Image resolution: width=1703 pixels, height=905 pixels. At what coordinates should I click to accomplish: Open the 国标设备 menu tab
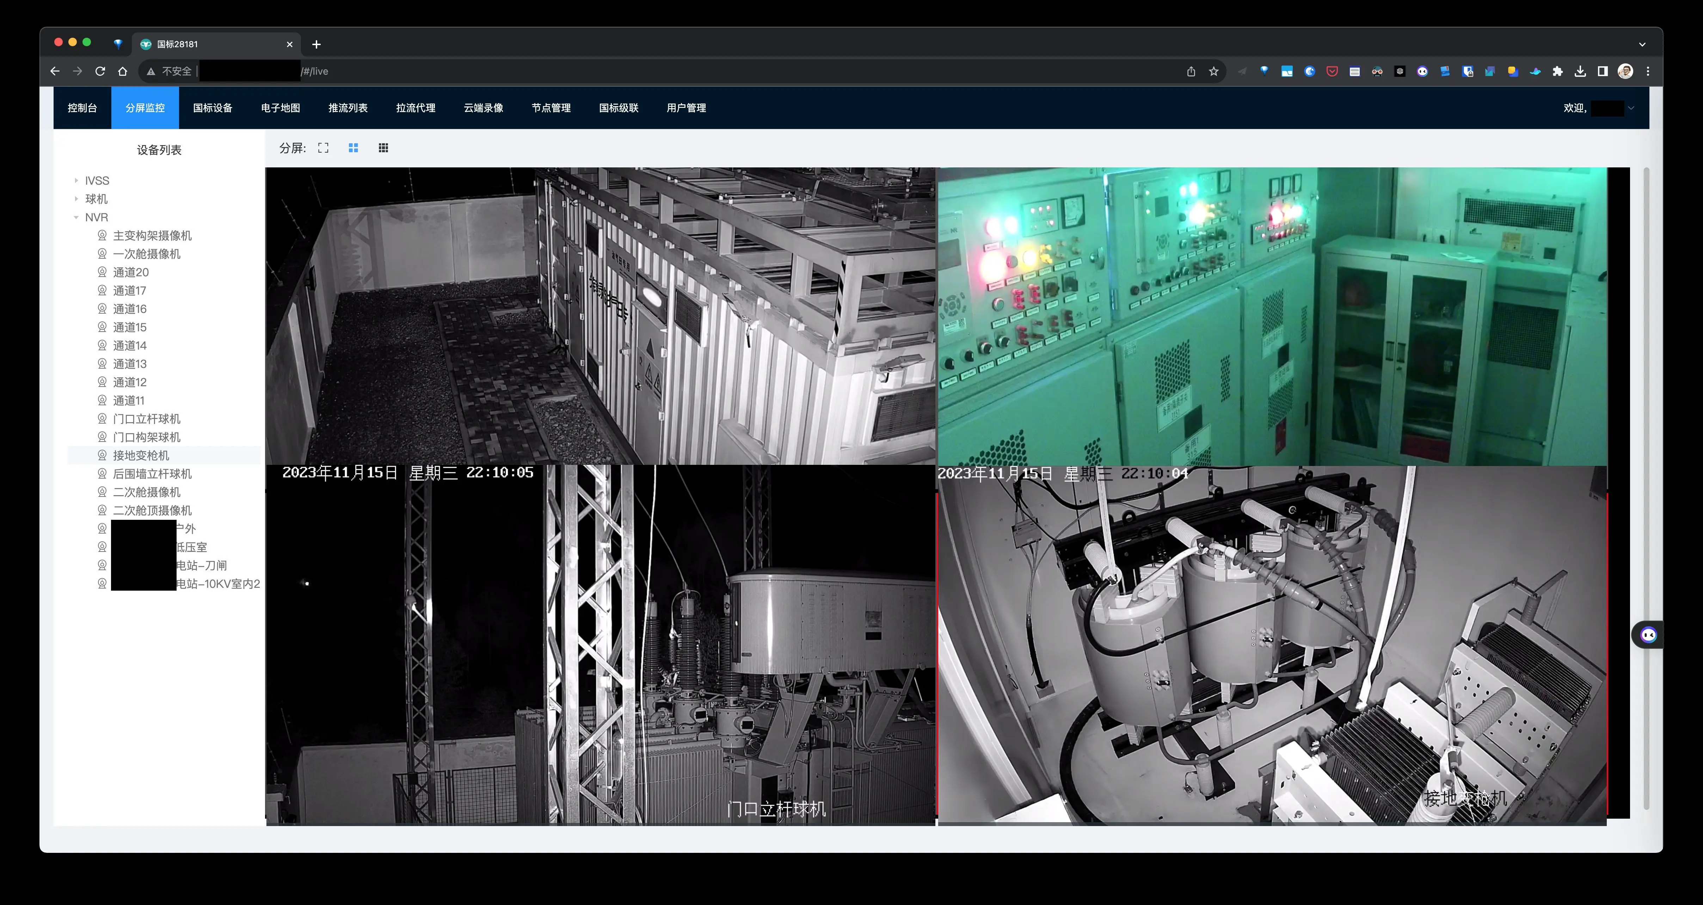[212, 108]
